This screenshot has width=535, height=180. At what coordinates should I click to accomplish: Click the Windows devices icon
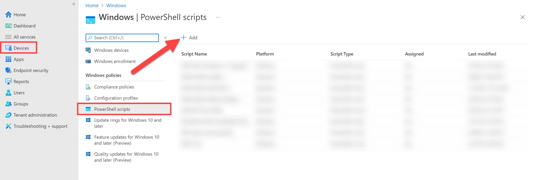tap(88, 50)
